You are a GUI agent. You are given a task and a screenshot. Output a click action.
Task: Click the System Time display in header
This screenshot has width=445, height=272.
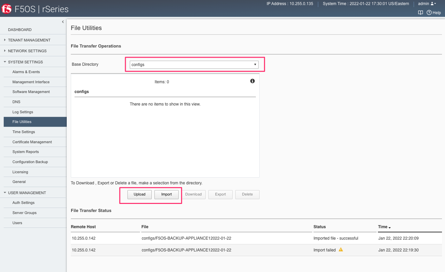click(x=366, y=4)
